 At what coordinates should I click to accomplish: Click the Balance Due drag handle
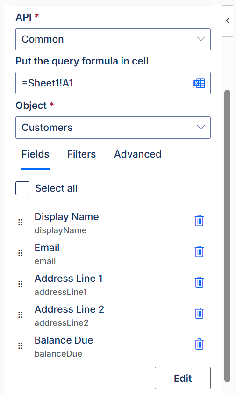pyautogui.click(x=21, y=345)
